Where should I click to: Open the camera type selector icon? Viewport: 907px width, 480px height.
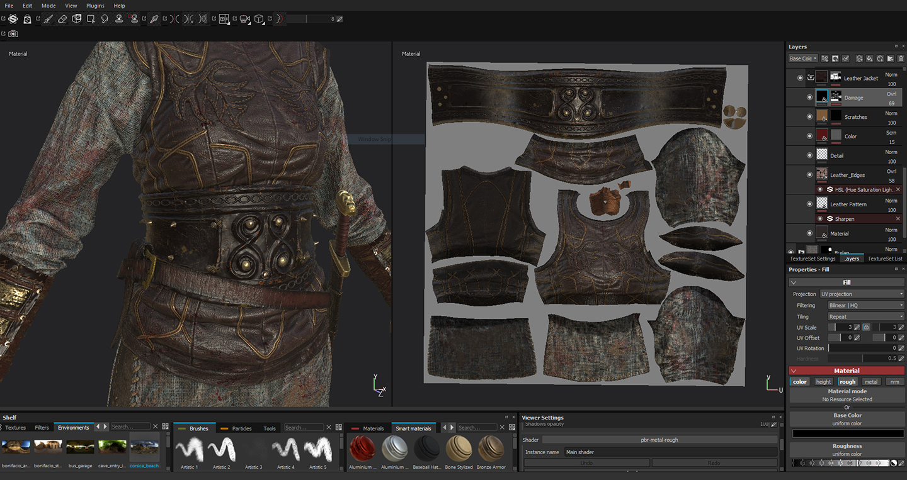(244, 19)
